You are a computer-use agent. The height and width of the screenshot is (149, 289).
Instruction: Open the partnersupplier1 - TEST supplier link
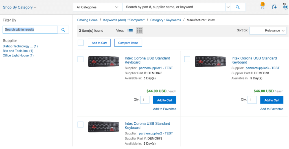pyautogui.click(x=156, y=68)
